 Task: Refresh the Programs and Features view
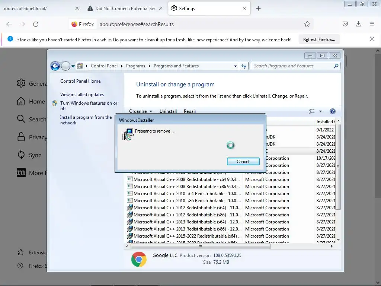[244, 66]
